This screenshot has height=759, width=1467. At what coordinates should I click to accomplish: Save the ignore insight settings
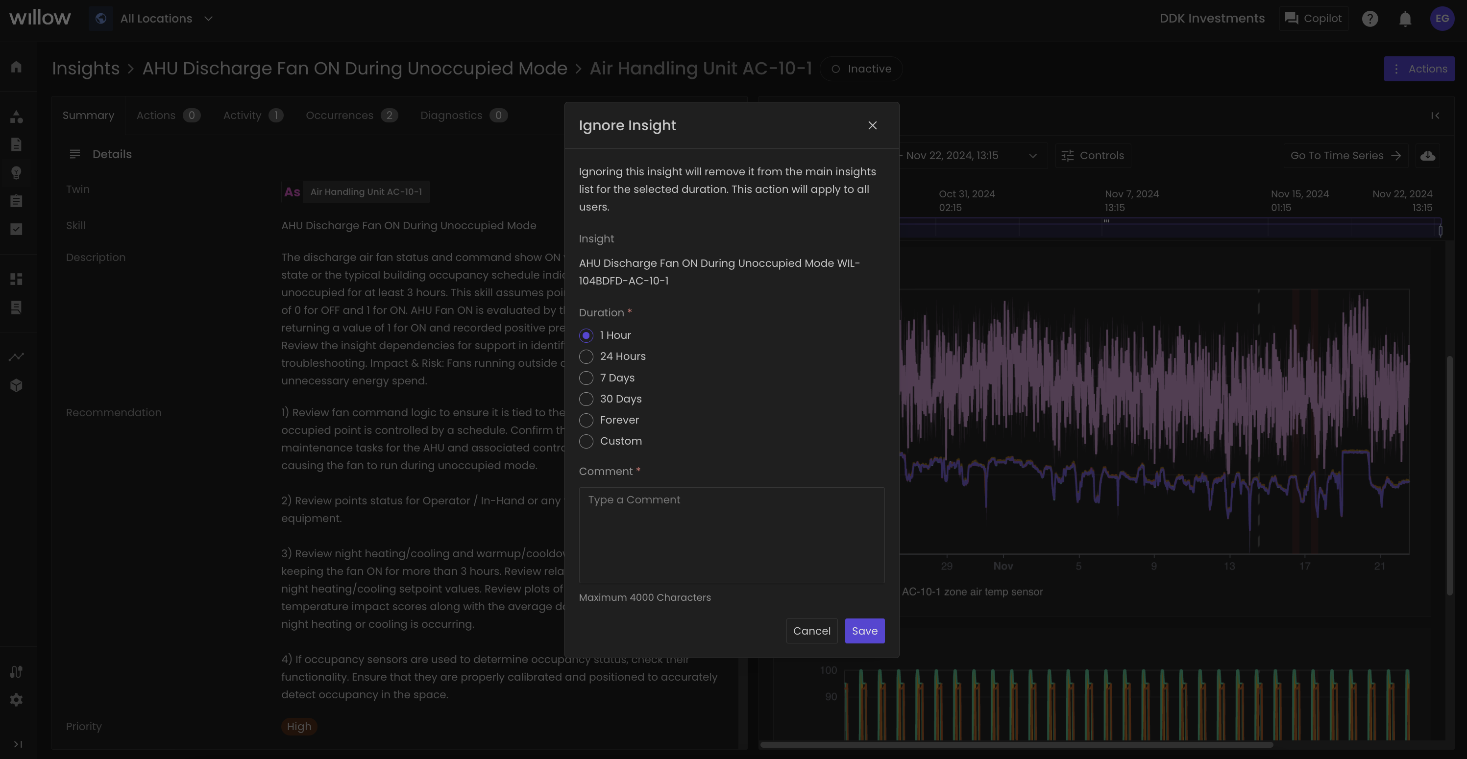point(864,630)
